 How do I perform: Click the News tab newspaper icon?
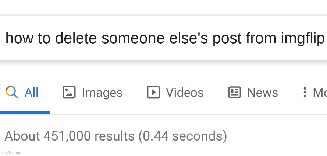(234, 92)
